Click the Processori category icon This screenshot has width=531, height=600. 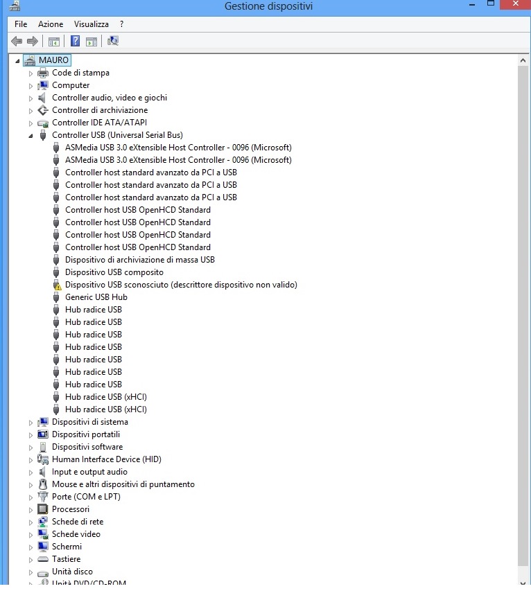coord(43,509)
